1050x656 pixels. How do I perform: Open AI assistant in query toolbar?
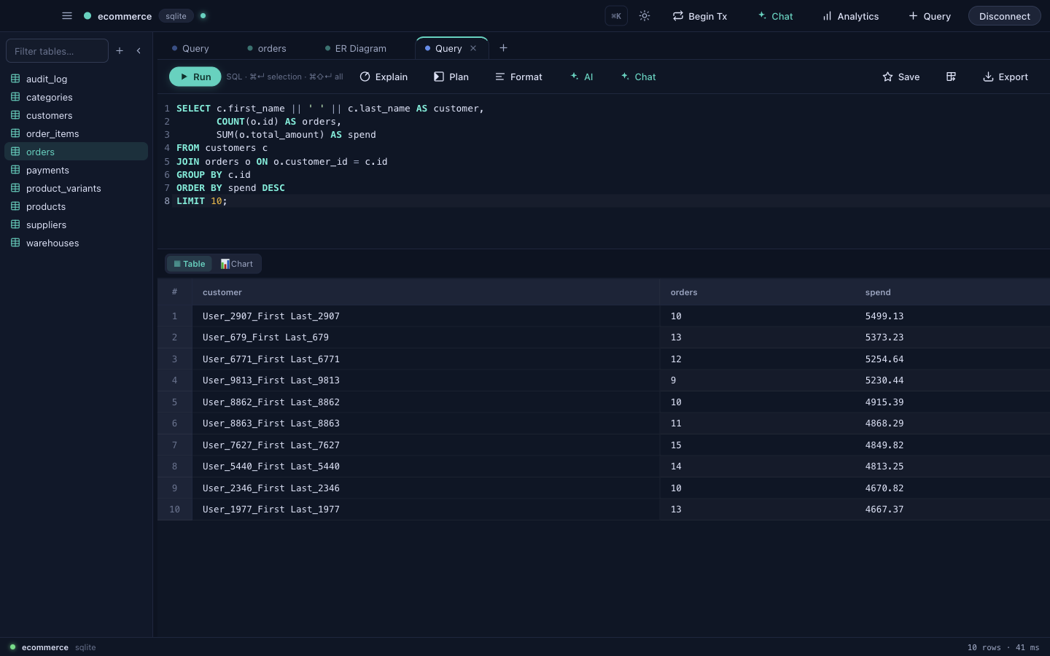(x=582, y=77)
